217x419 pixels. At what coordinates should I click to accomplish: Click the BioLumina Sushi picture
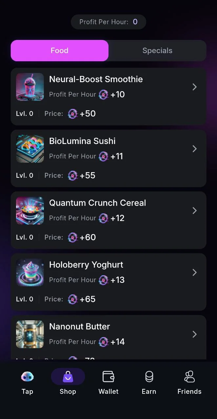(x=30, y=149)
